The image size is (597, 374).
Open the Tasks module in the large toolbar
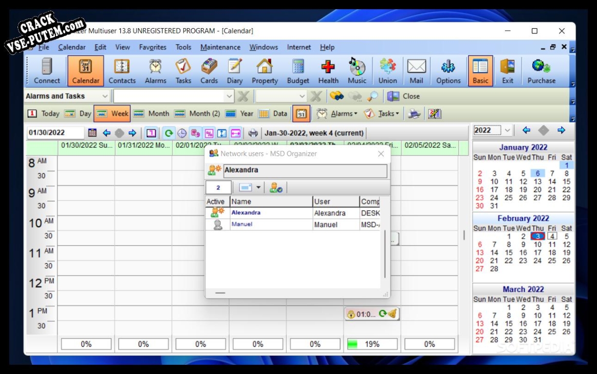tap(183, 71)
